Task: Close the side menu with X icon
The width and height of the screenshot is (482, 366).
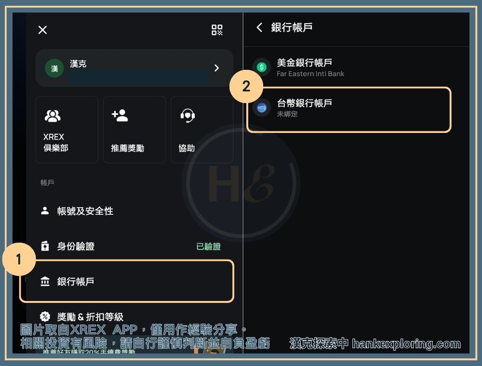Action: tap(42, 30)
